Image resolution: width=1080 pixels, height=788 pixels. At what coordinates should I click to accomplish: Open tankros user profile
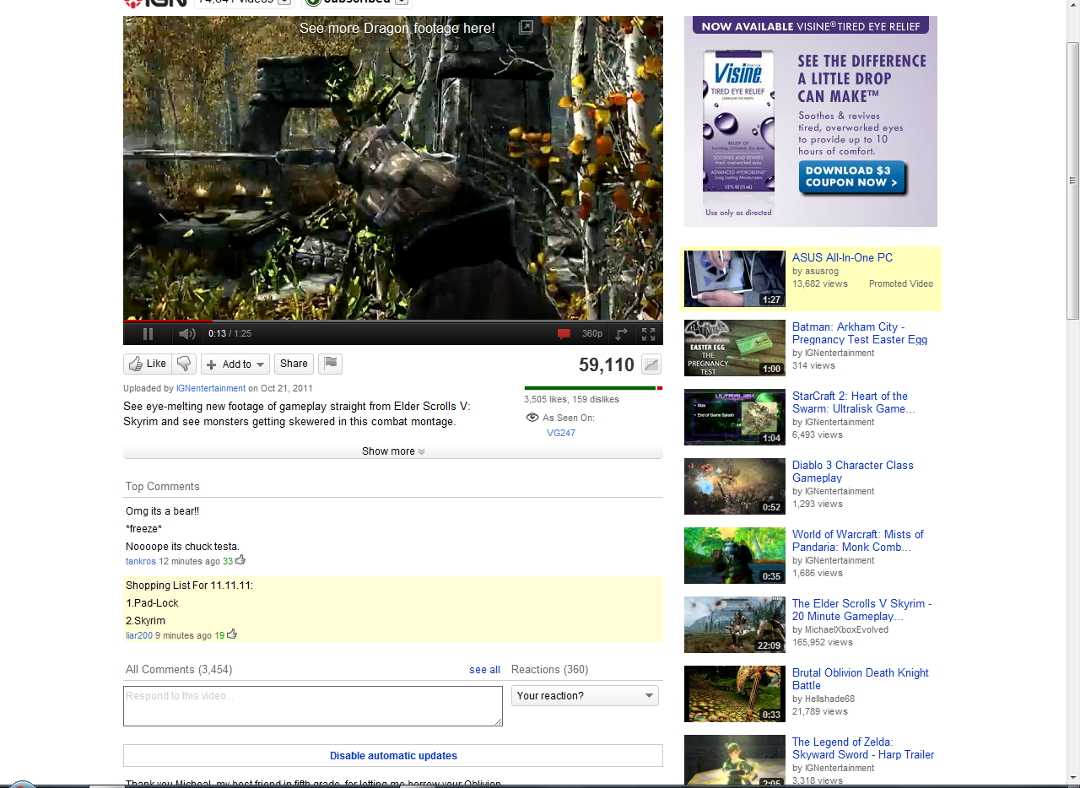pos(141,561)
